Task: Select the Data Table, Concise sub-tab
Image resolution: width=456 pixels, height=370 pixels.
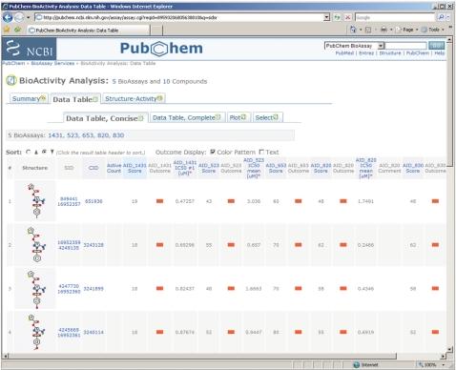Action: coord(105,118)
